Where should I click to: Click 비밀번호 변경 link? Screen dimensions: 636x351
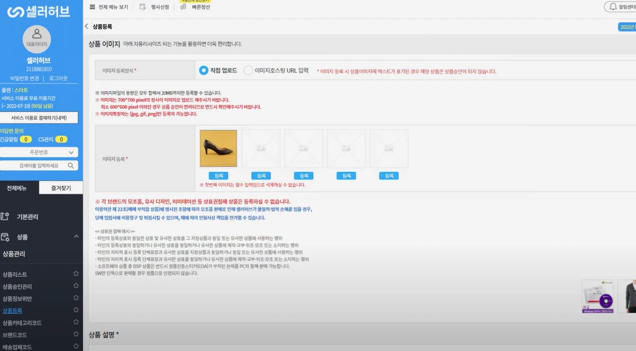pyautogui.click(x=24, y=78)
